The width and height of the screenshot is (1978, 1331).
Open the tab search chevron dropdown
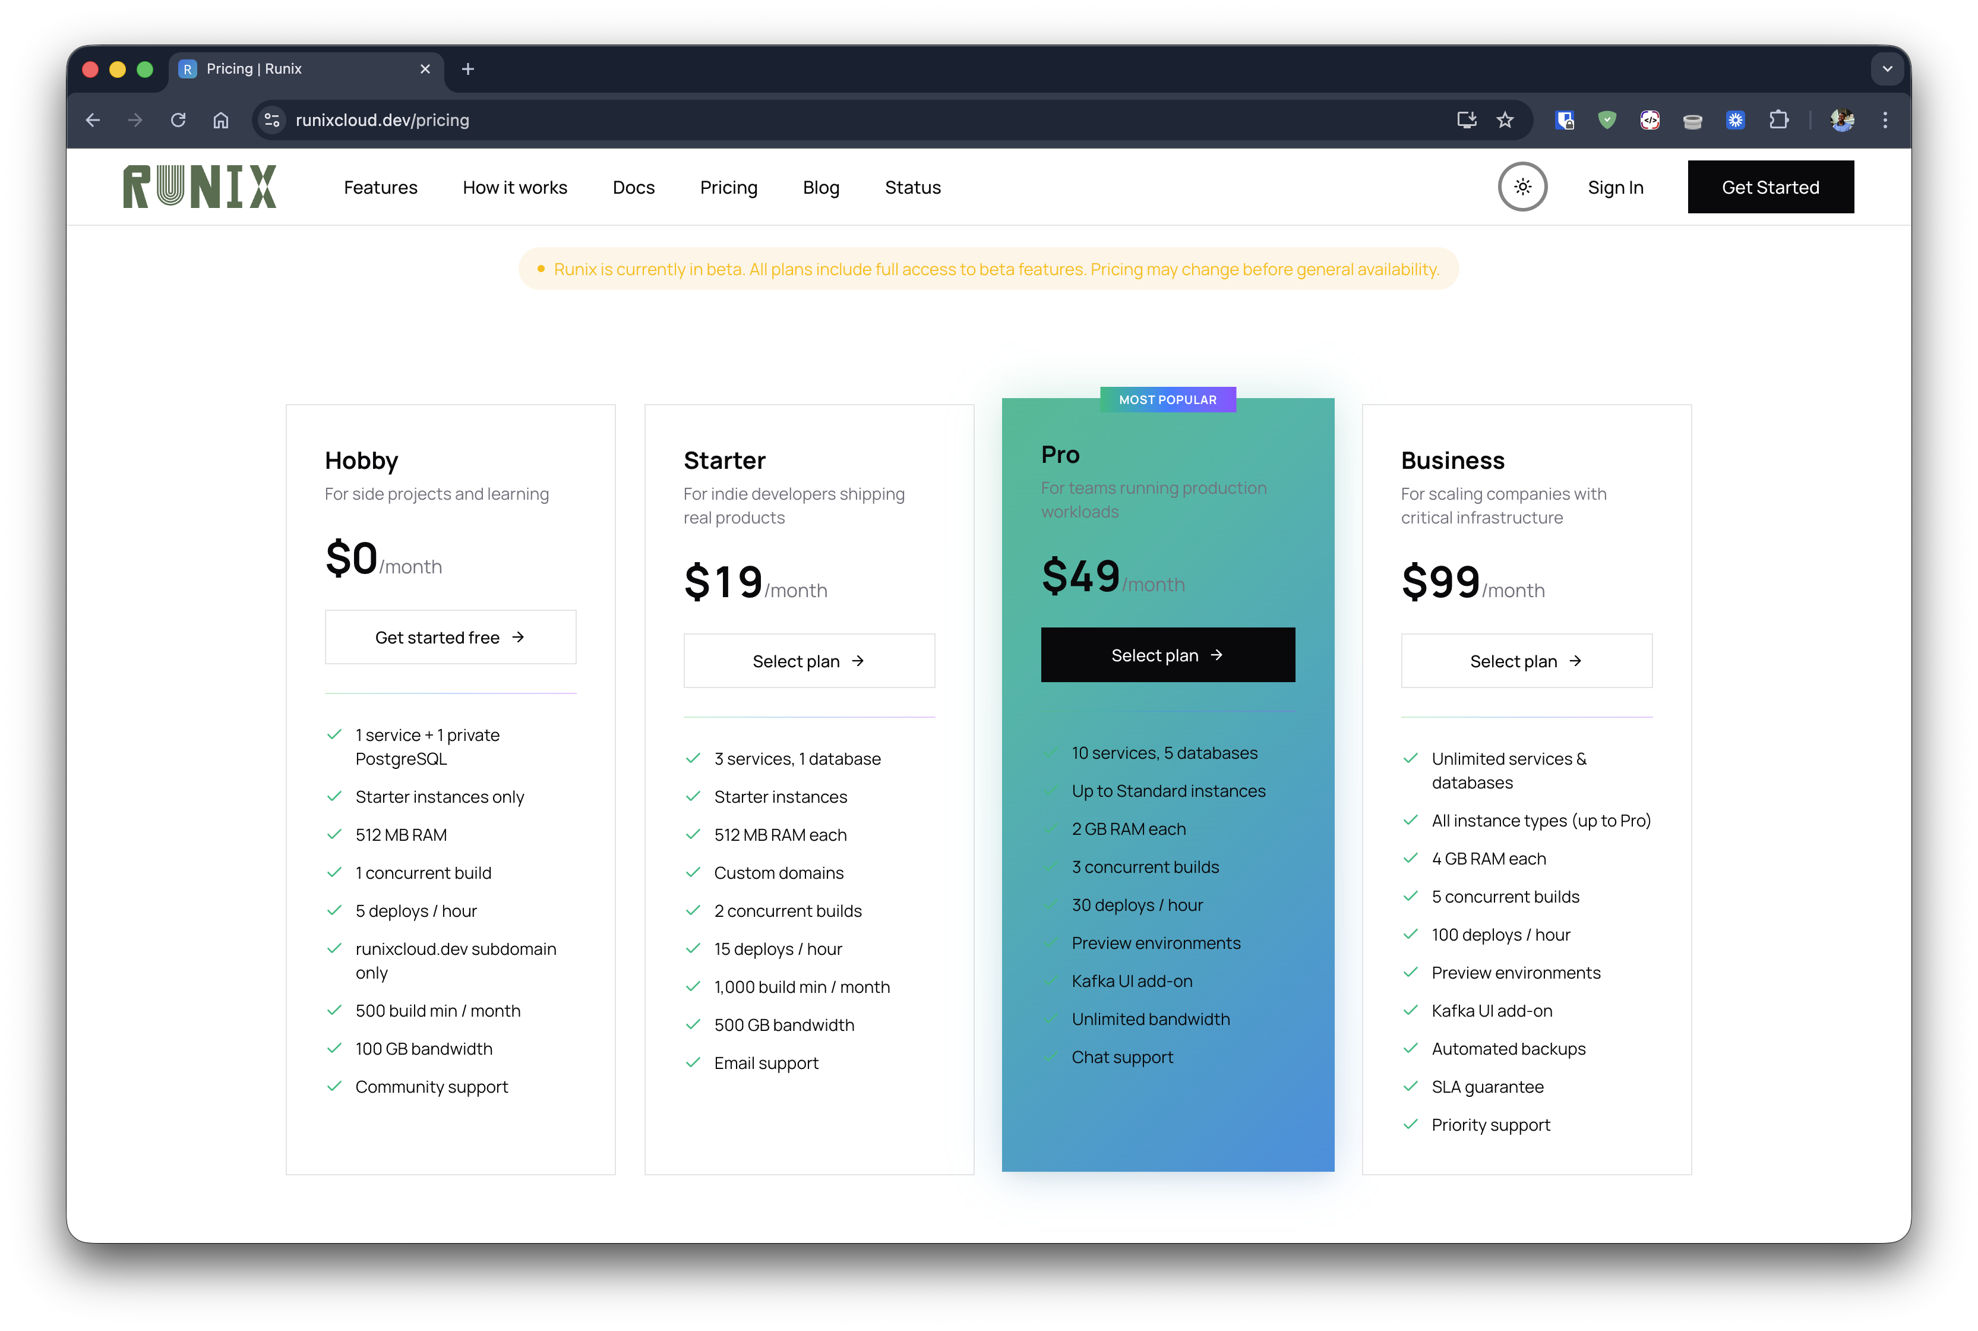[x=1887, y=69]
